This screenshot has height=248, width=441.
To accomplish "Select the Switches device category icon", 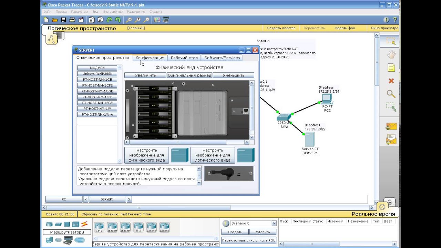I will (x=58, y=224).
